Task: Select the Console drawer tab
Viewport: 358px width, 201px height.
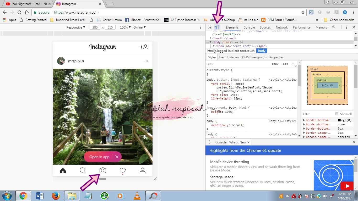Action: tap(221, 142)
